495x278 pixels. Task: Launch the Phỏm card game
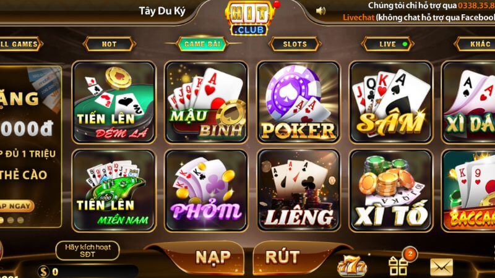[x=206, y=191]
